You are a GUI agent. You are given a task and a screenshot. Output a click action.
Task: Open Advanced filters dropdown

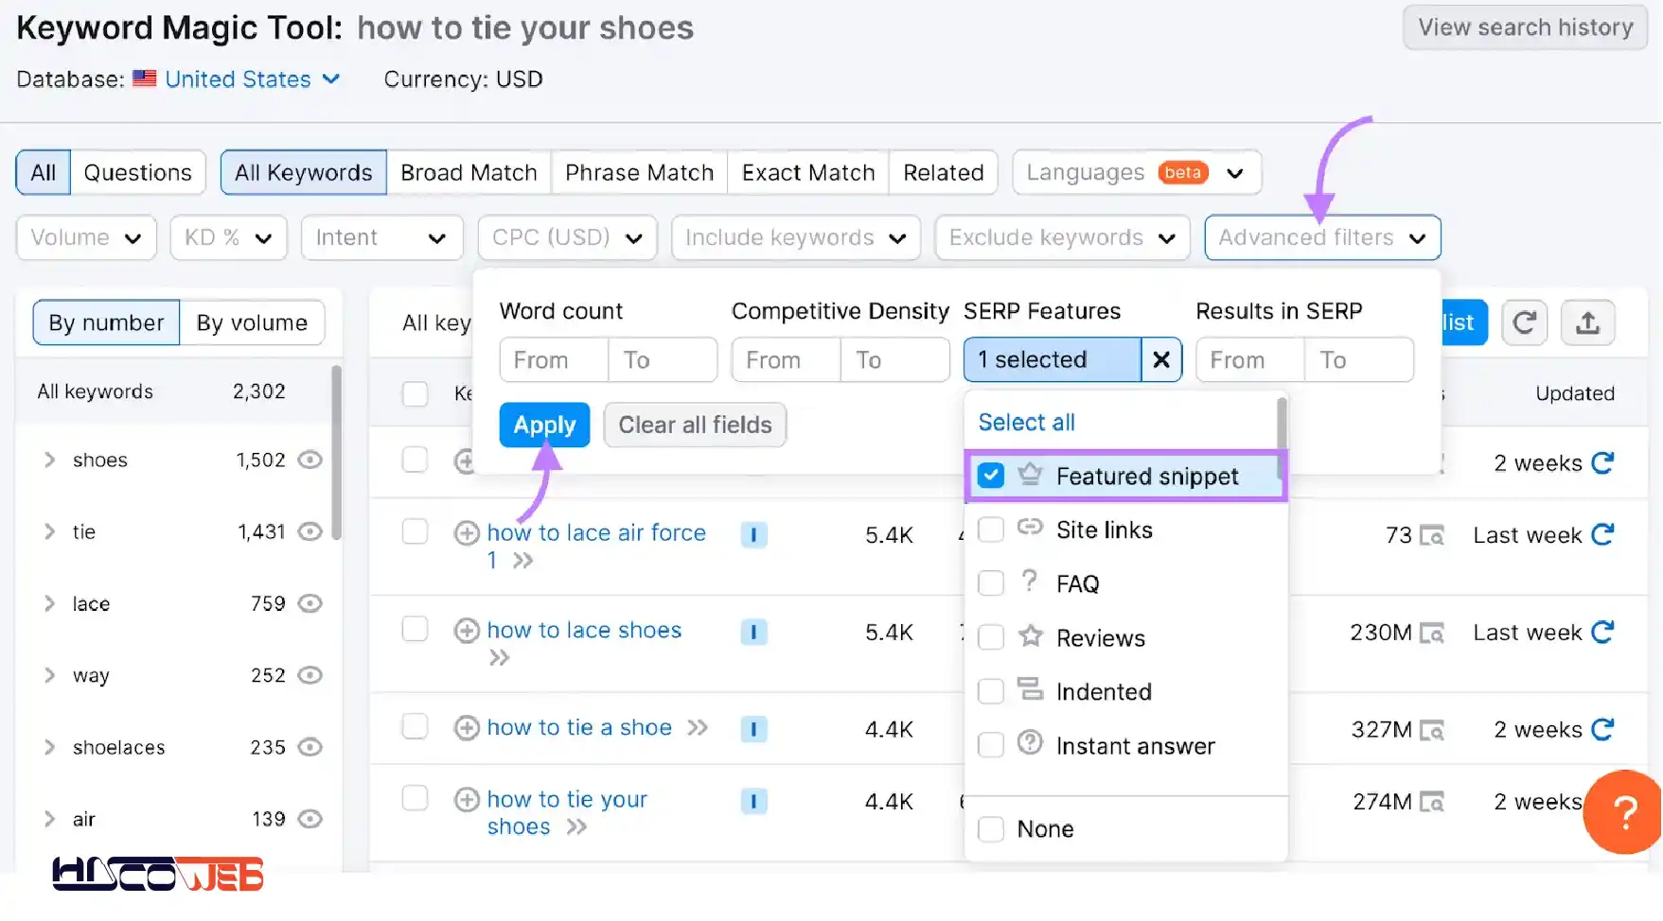tap(1322, 237)
